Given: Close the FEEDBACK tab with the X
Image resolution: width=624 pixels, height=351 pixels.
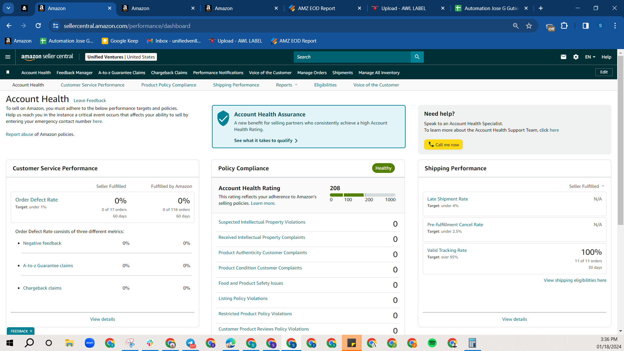Looking at the screenshot, I should pyautogui.click(x=31, y=331).
